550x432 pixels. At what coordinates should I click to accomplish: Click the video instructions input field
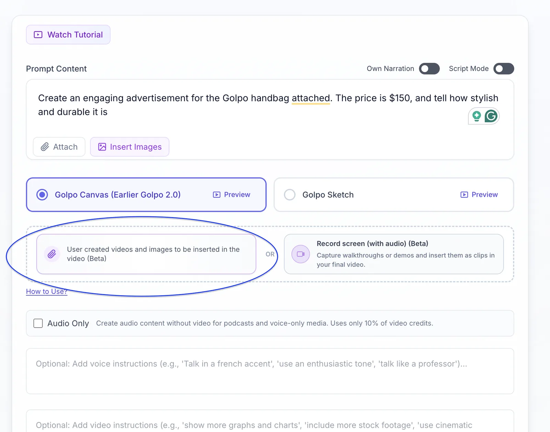(x=270, y=421)
